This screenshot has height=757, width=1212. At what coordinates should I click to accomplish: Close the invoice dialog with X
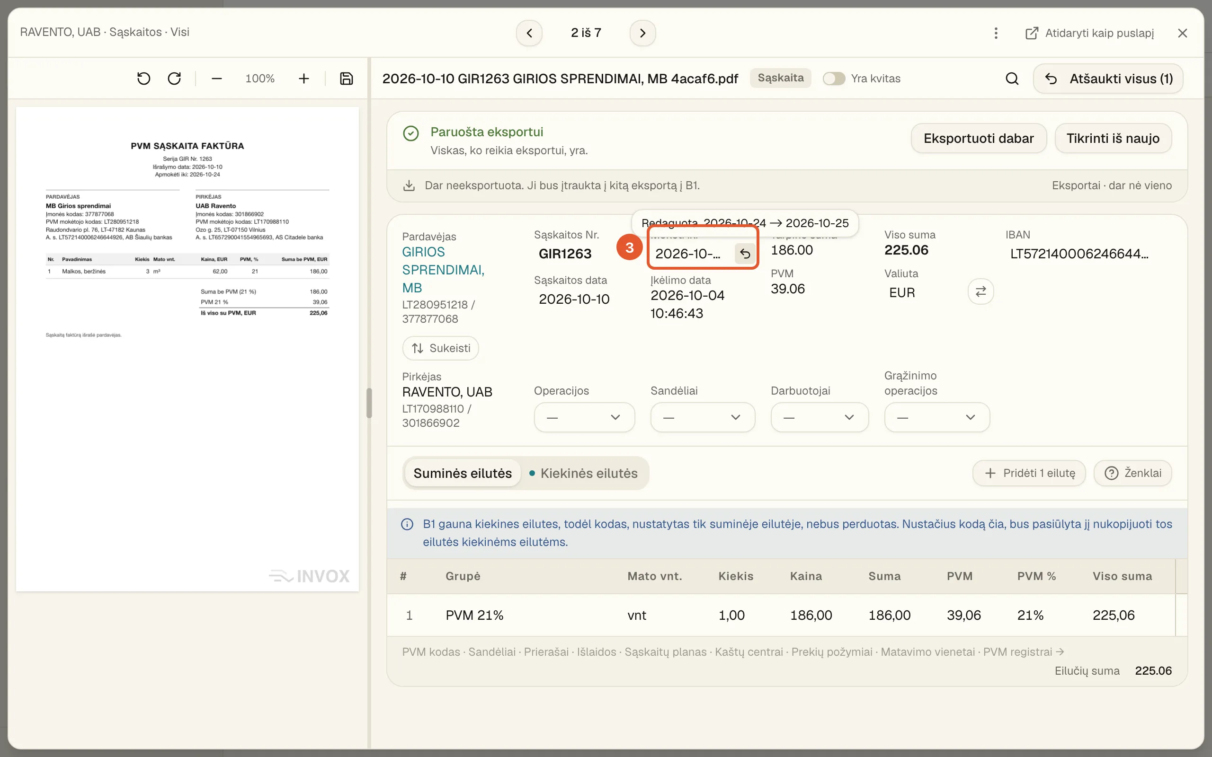coord(1183,33)
